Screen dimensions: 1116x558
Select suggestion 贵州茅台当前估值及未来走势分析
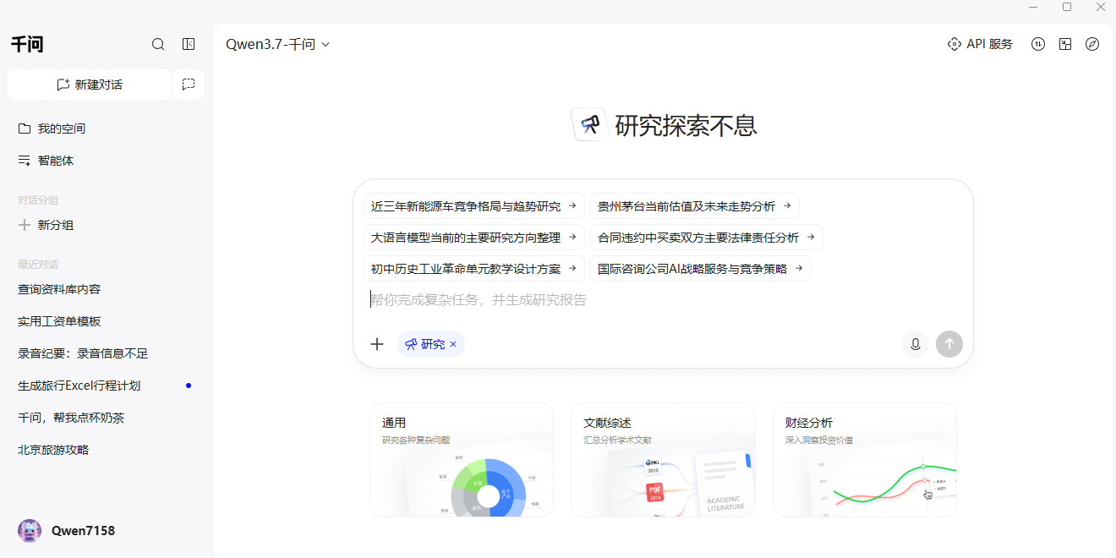coord(694,206)
